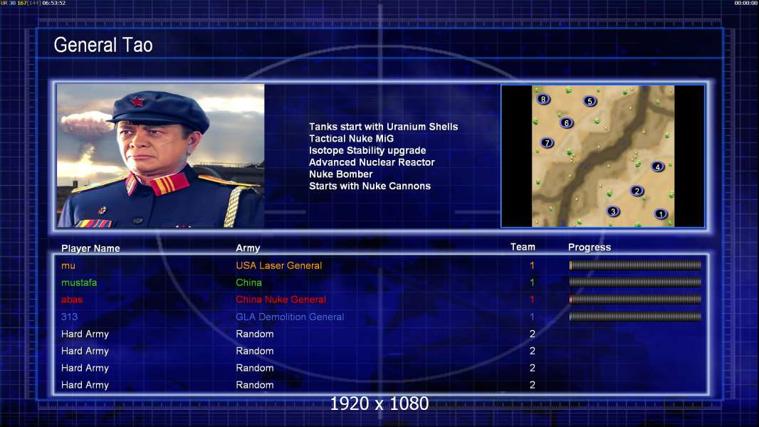The height and width of the screenshot is (427, 759).
Task: Click start position marker 6 on map
Action: point(566,123)
